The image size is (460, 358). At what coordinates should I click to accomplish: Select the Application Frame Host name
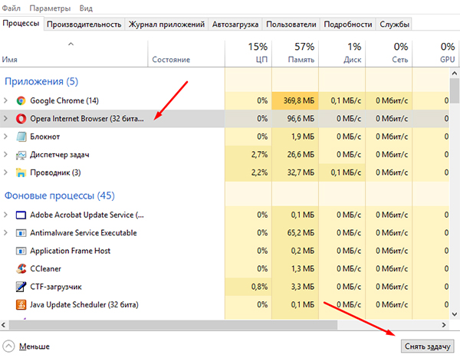click(x=70, y=251)
